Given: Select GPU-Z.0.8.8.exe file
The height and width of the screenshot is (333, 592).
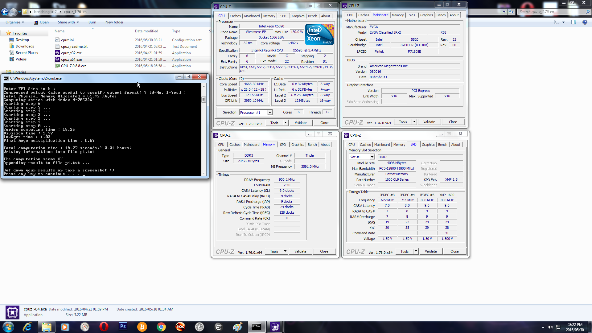Looking at the screenshot, I should 73,66.
